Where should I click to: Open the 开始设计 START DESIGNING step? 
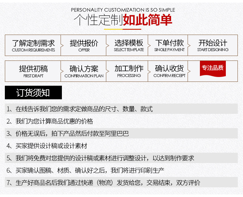pyautogui.click(x=213, y=45)
